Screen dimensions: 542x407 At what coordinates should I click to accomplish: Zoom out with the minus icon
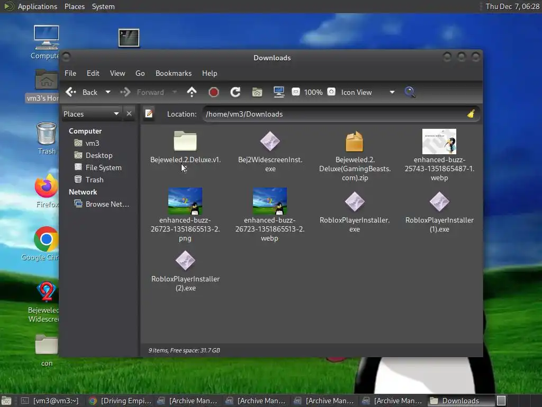(296, 92)
